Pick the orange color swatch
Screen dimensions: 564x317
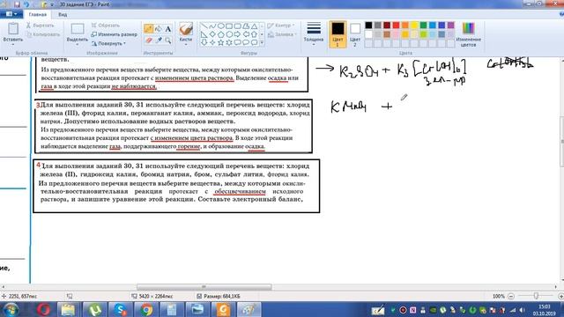[405, 26]
